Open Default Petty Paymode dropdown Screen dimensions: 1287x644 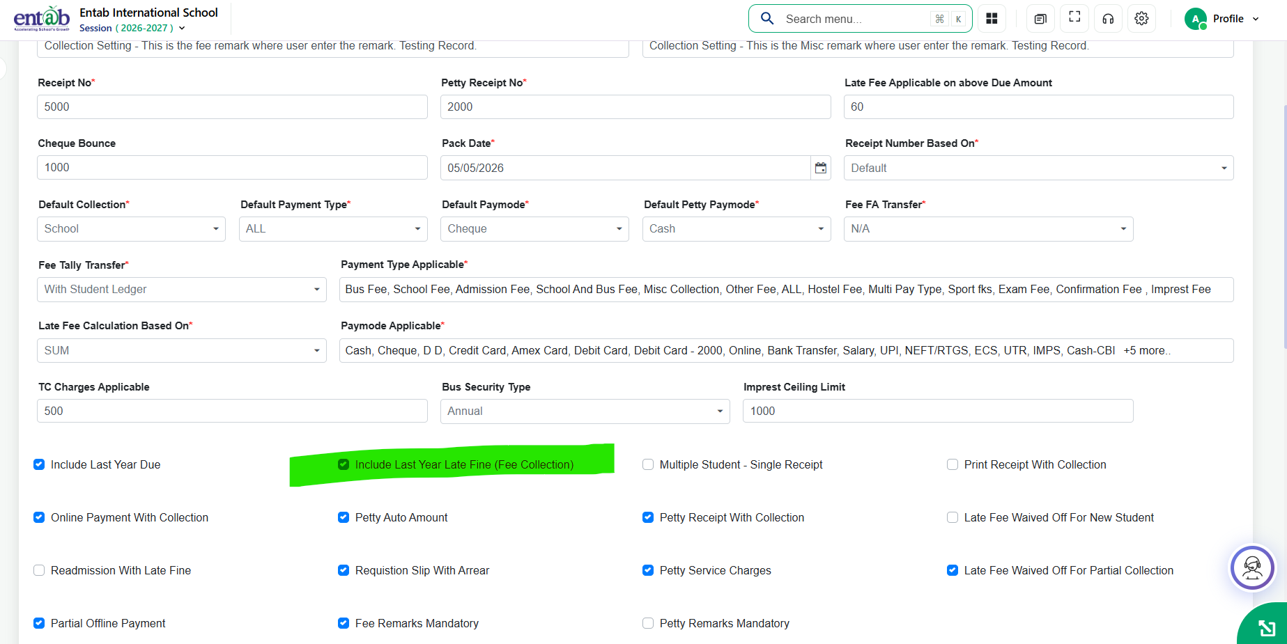737,229
